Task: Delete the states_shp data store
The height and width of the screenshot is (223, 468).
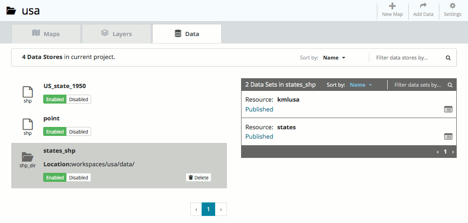Action: tap(198, 178)
